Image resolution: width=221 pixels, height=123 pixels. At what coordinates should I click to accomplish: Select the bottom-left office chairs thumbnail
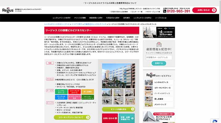click(x=107, y=101)
